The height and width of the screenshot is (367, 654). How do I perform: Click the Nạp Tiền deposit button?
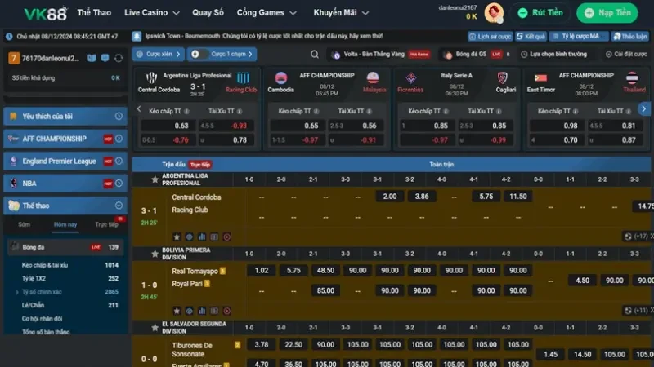(x=607, y=13)
